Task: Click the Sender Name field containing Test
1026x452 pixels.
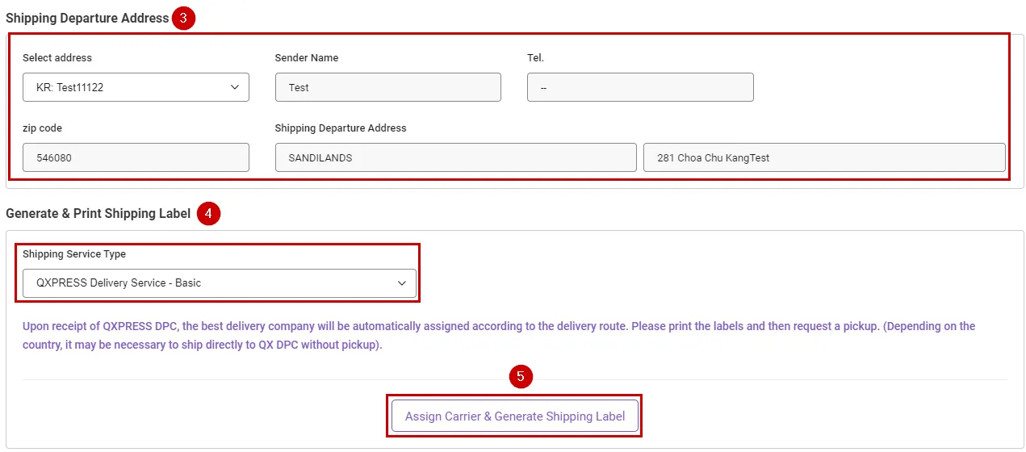Action: pos(387,87)
